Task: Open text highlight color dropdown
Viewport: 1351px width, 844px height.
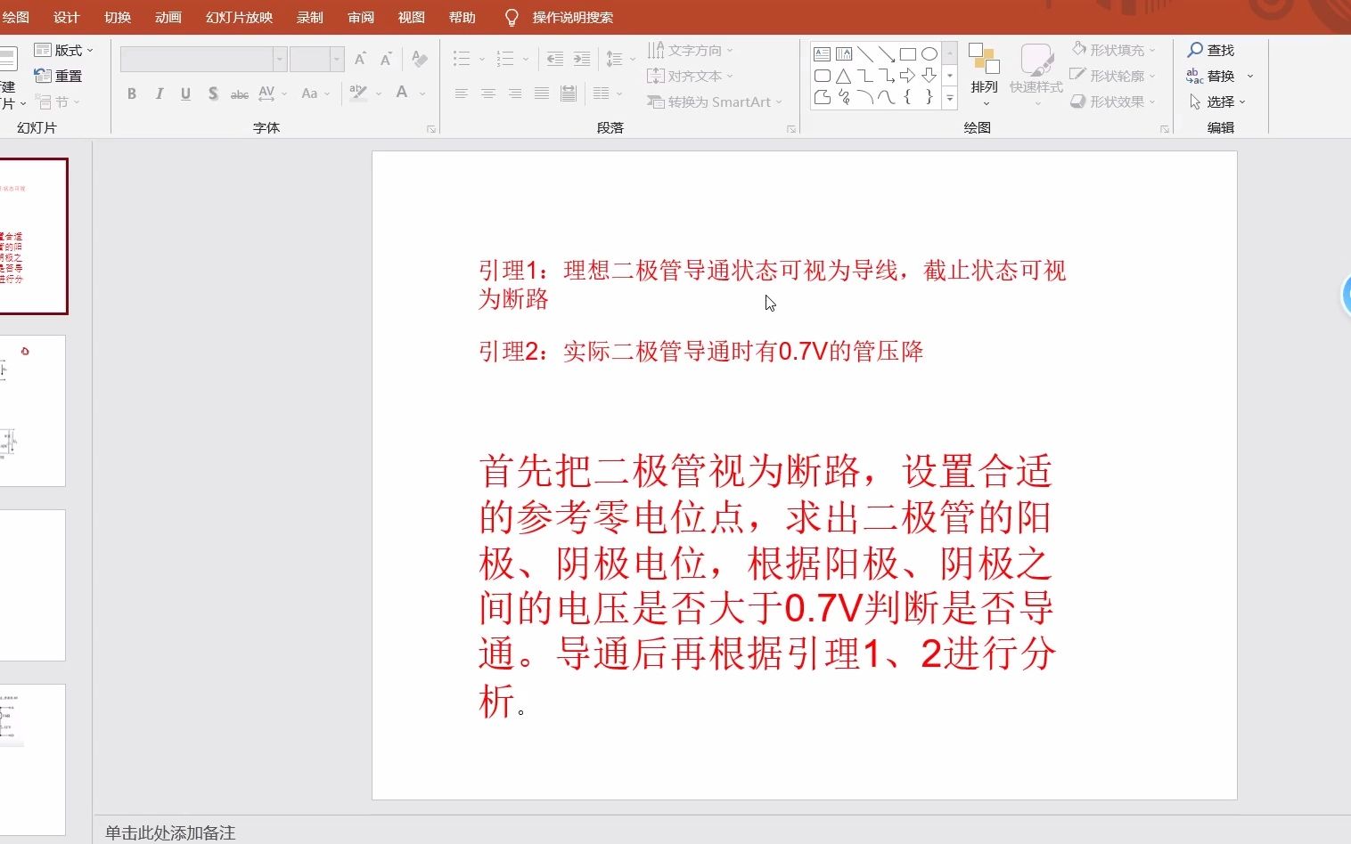Action: [379, 93]
